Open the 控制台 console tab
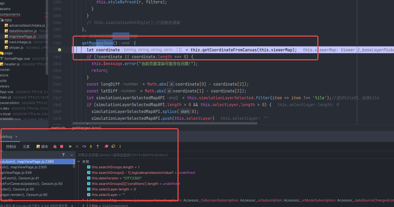Viewport: 394px width, 207px height. coord(11,147)
